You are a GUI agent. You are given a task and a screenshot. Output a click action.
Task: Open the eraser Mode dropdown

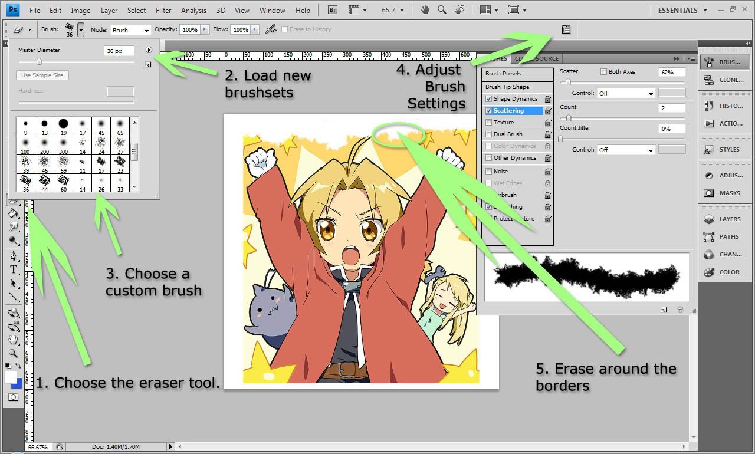coord(130,30)
